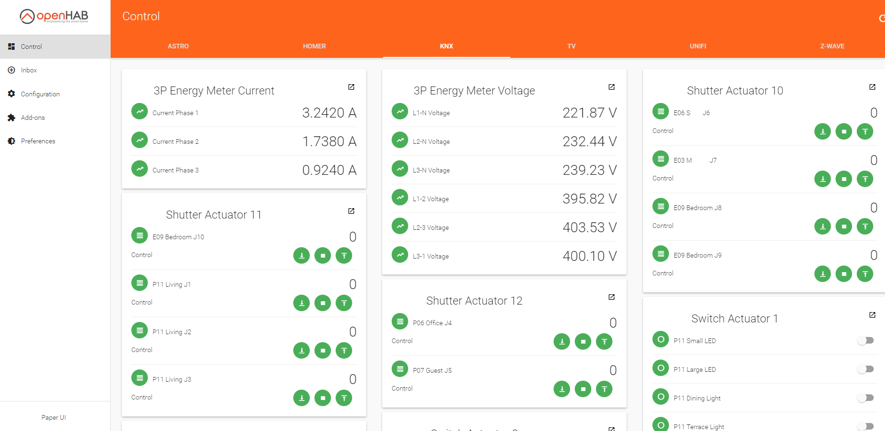The width and height of the screenshot is (885, 431).
Task: Switch to the Z-WAVE tab
Action: pyautogui.click(x=832, y=46)
